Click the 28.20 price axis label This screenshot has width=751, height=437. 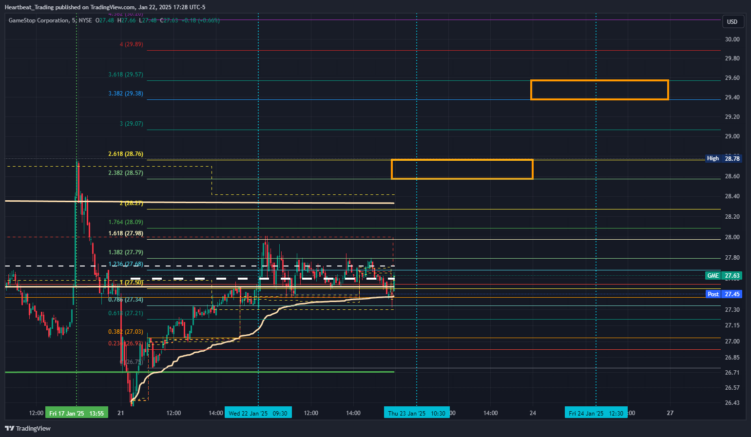(732, 217)
